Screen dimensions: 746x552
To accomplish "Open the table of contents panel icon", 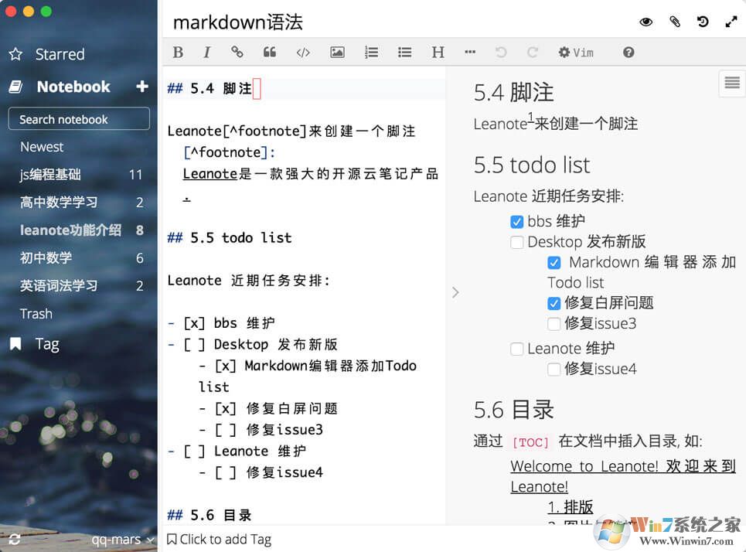I will click(x=732, y=83).
